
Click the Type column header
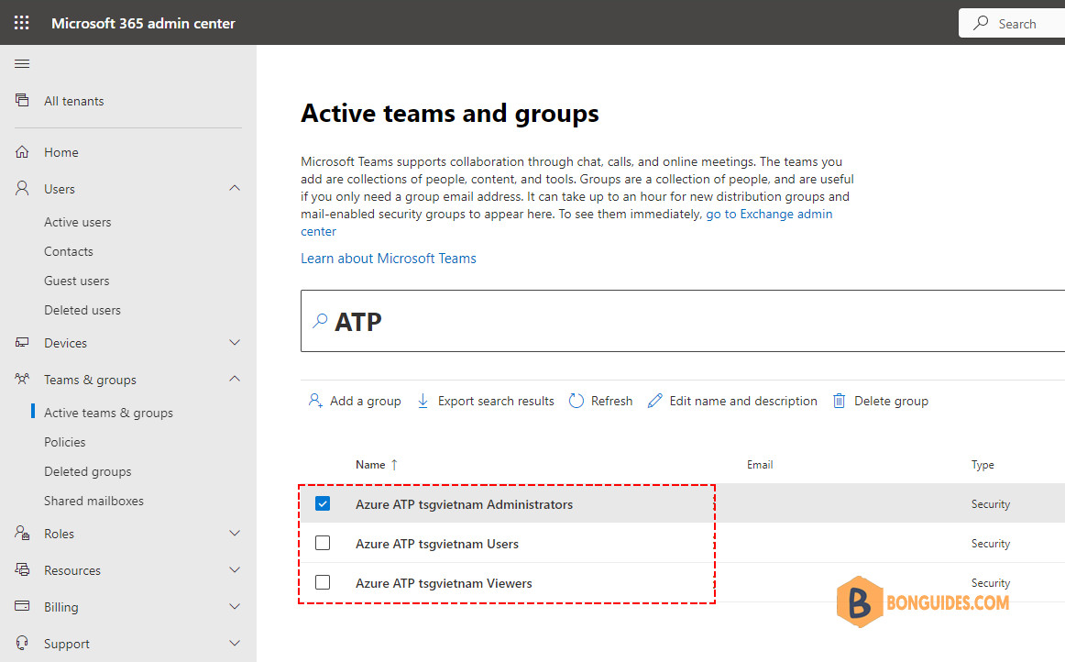pyautogui.click(x=983, y=465)
